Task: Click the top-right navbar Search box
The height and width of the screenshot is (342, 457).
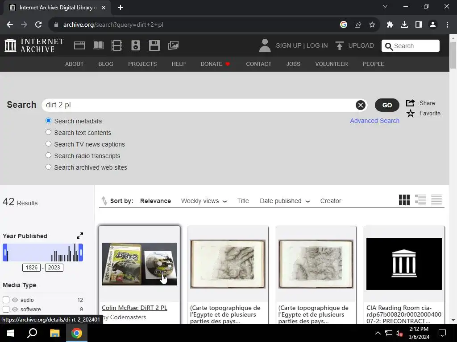Action: [411, 46]
